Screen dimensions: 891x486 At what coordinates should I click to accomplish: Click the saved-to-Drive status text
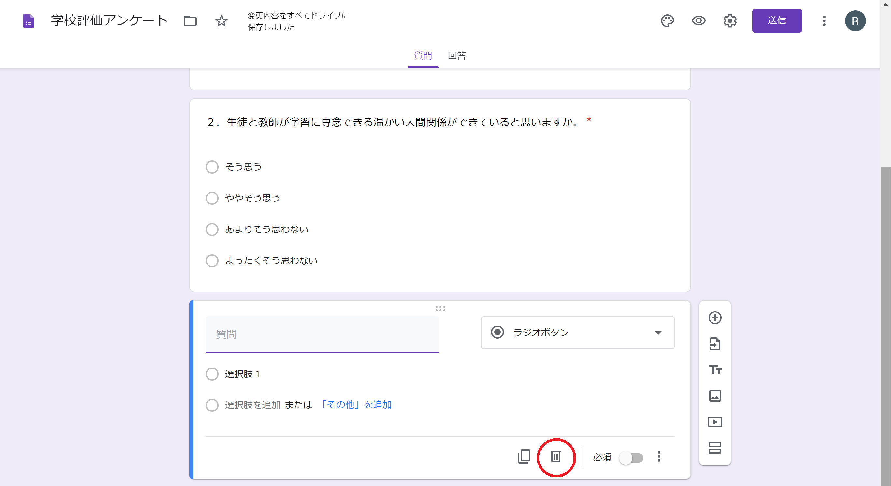[298, 21]
